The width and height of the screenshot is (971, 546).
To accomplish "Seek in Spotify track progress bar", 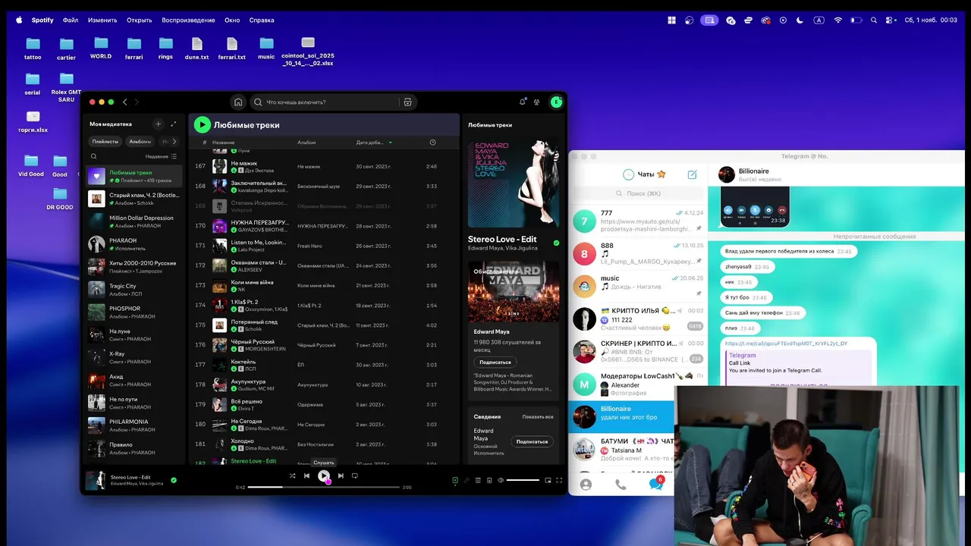I will pos(324,487).
